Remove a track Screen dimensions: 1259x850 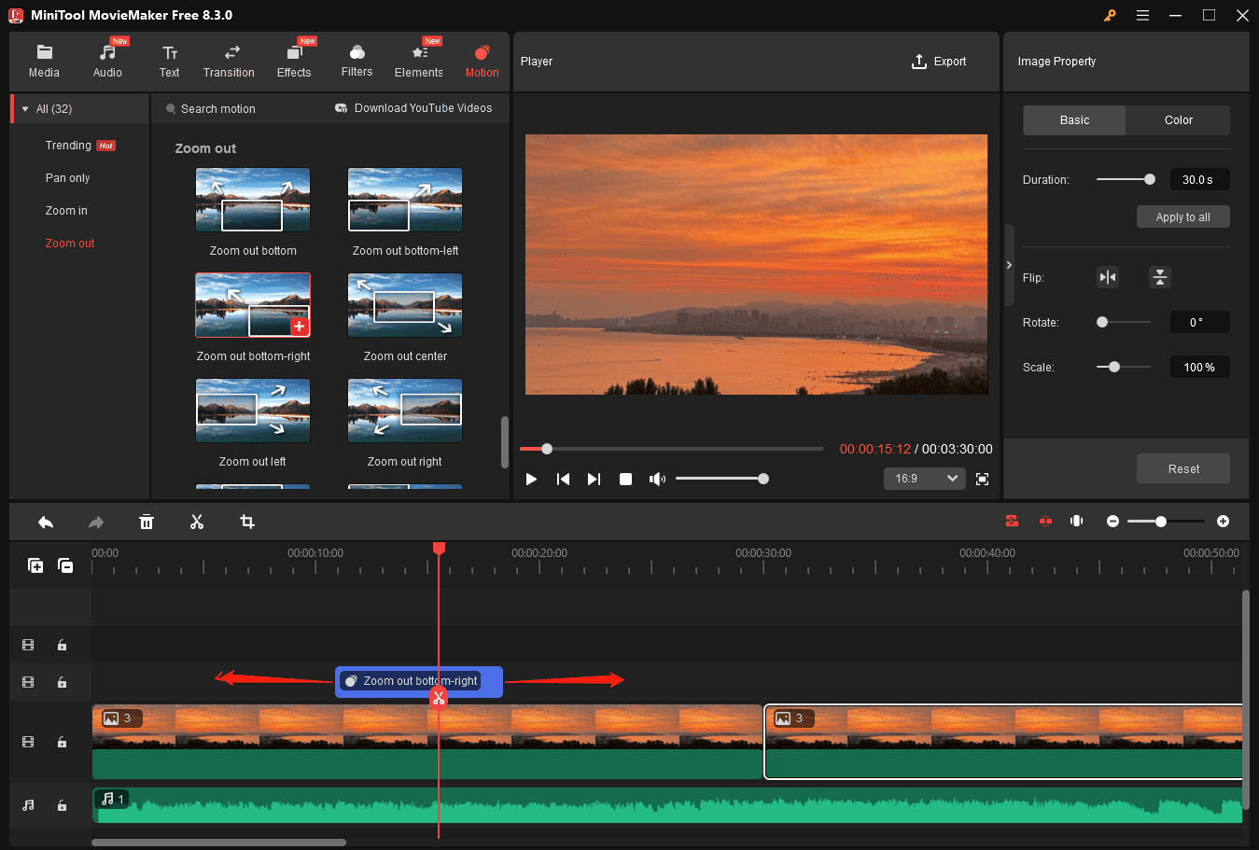click(65, 565)
